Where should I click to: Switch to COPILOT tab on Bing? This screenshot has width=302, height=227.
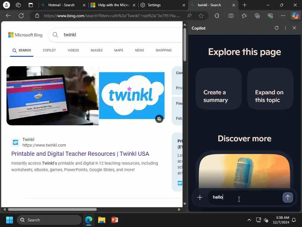(49, 50)
